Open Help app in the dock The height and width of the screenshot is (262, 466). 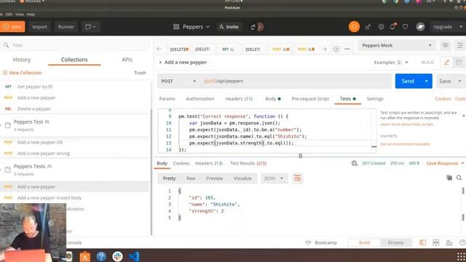tap(101, 256)
